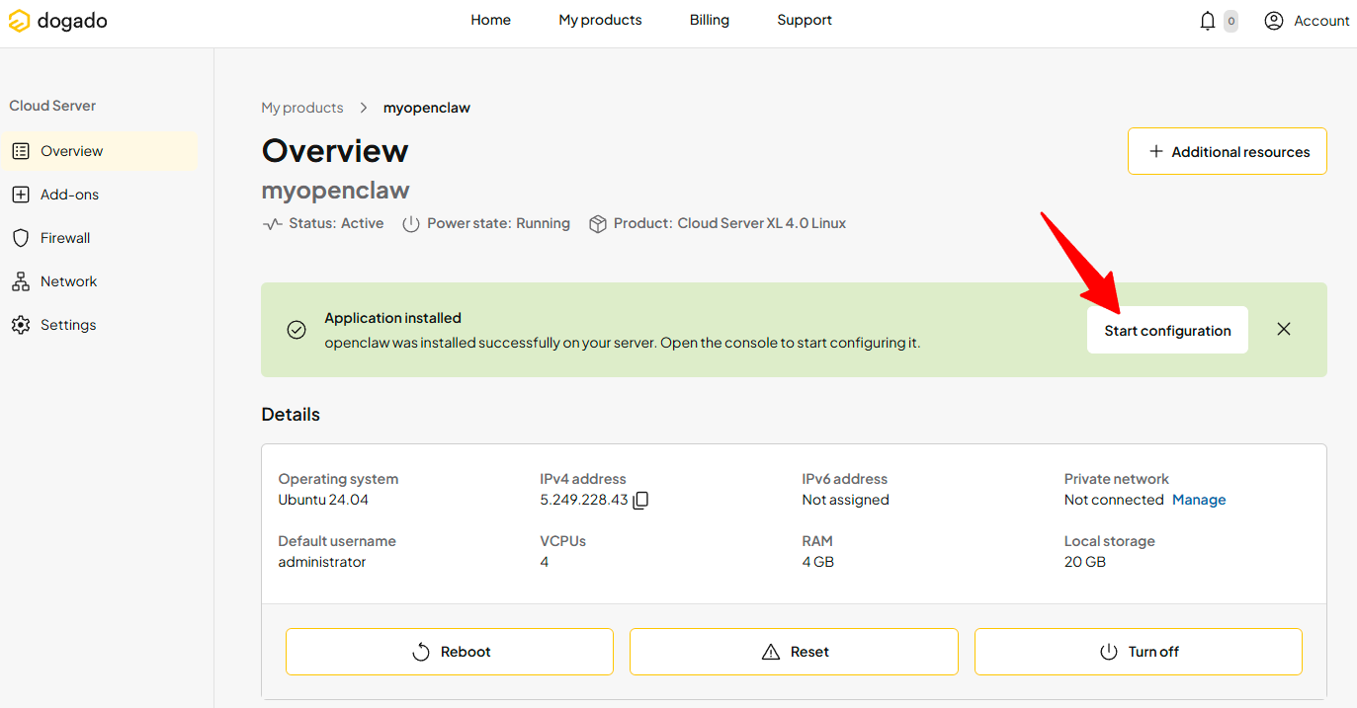Reboot the server
The width and height of the screenshot is (1357, 708).
pos(450,652)
